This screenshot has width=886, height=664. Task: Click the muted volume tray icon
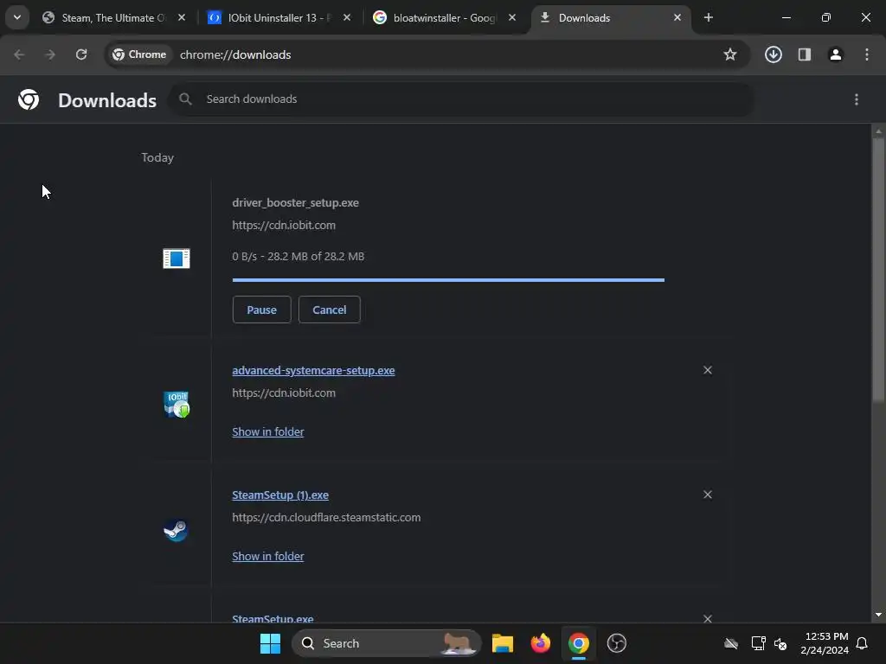pyautogui.click(x=781, y=643)
